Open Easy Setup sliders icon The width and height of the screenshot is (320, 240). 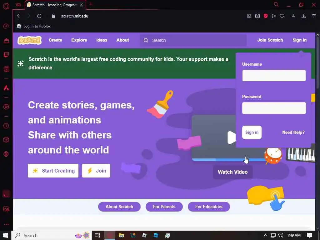[x=314, y=16]
